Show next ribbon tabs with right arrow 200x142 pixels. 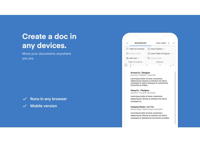pos(169,43)
